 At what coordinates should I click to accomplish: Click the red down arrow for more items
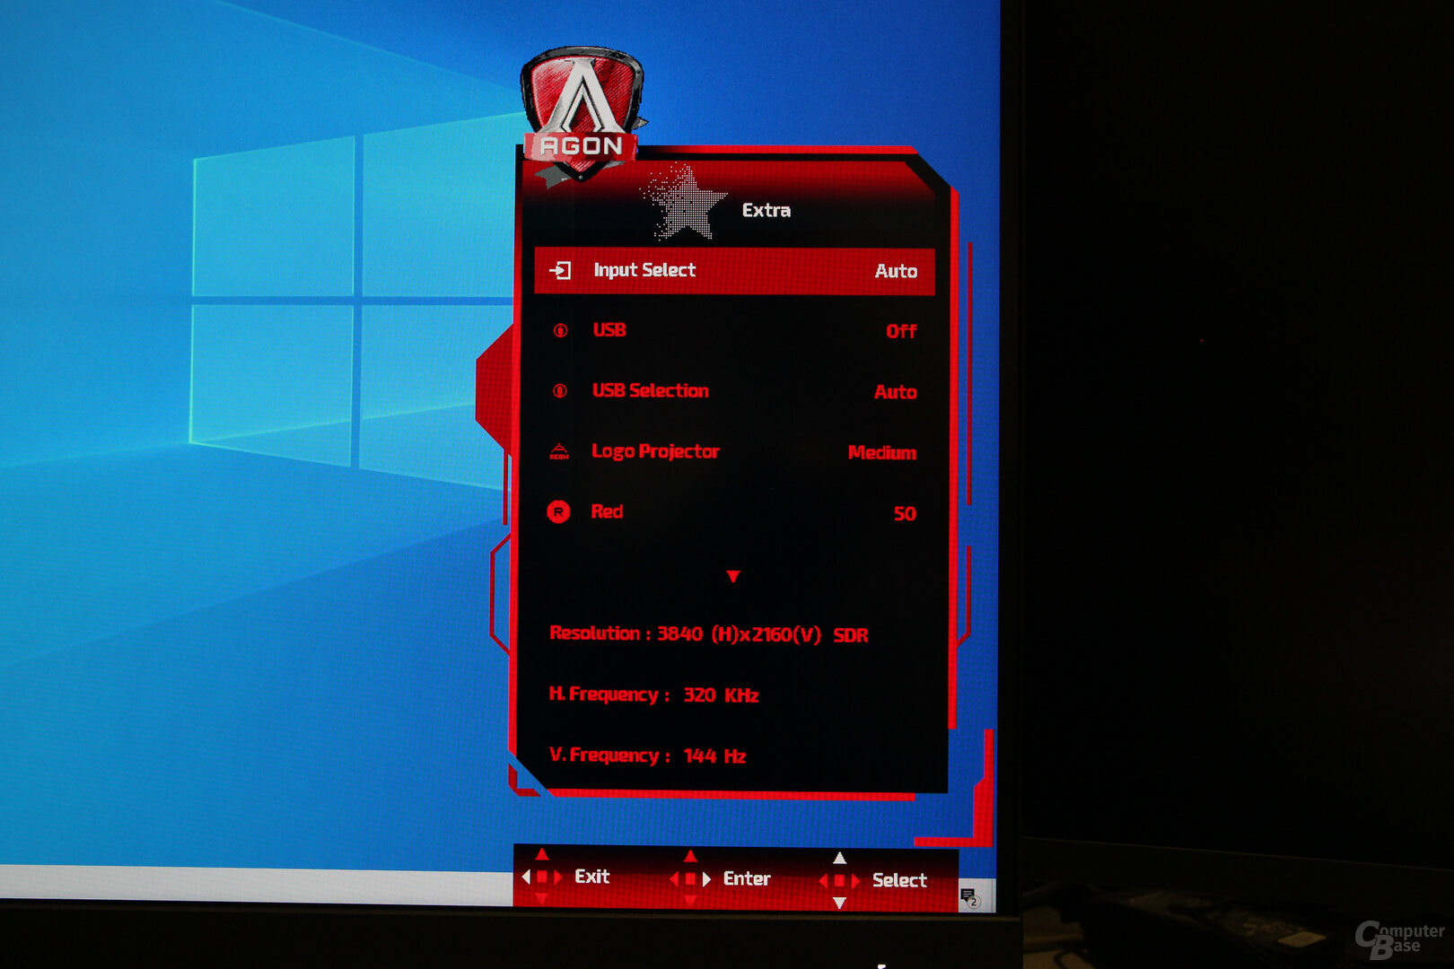(x=733, y=576)
